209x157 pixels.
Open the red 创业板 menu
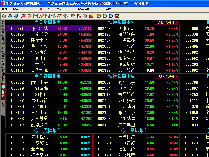point(37,9)
